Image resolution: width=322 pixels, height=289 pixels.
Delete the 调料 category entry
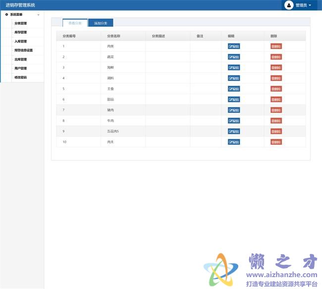coord(276,78)
